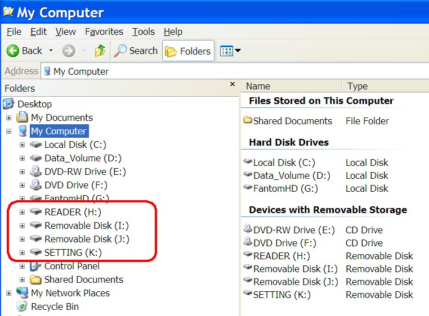Click Recycle Bin icon in folder tree
Viewport: 429px width, 316px height.
pos(22,306)
